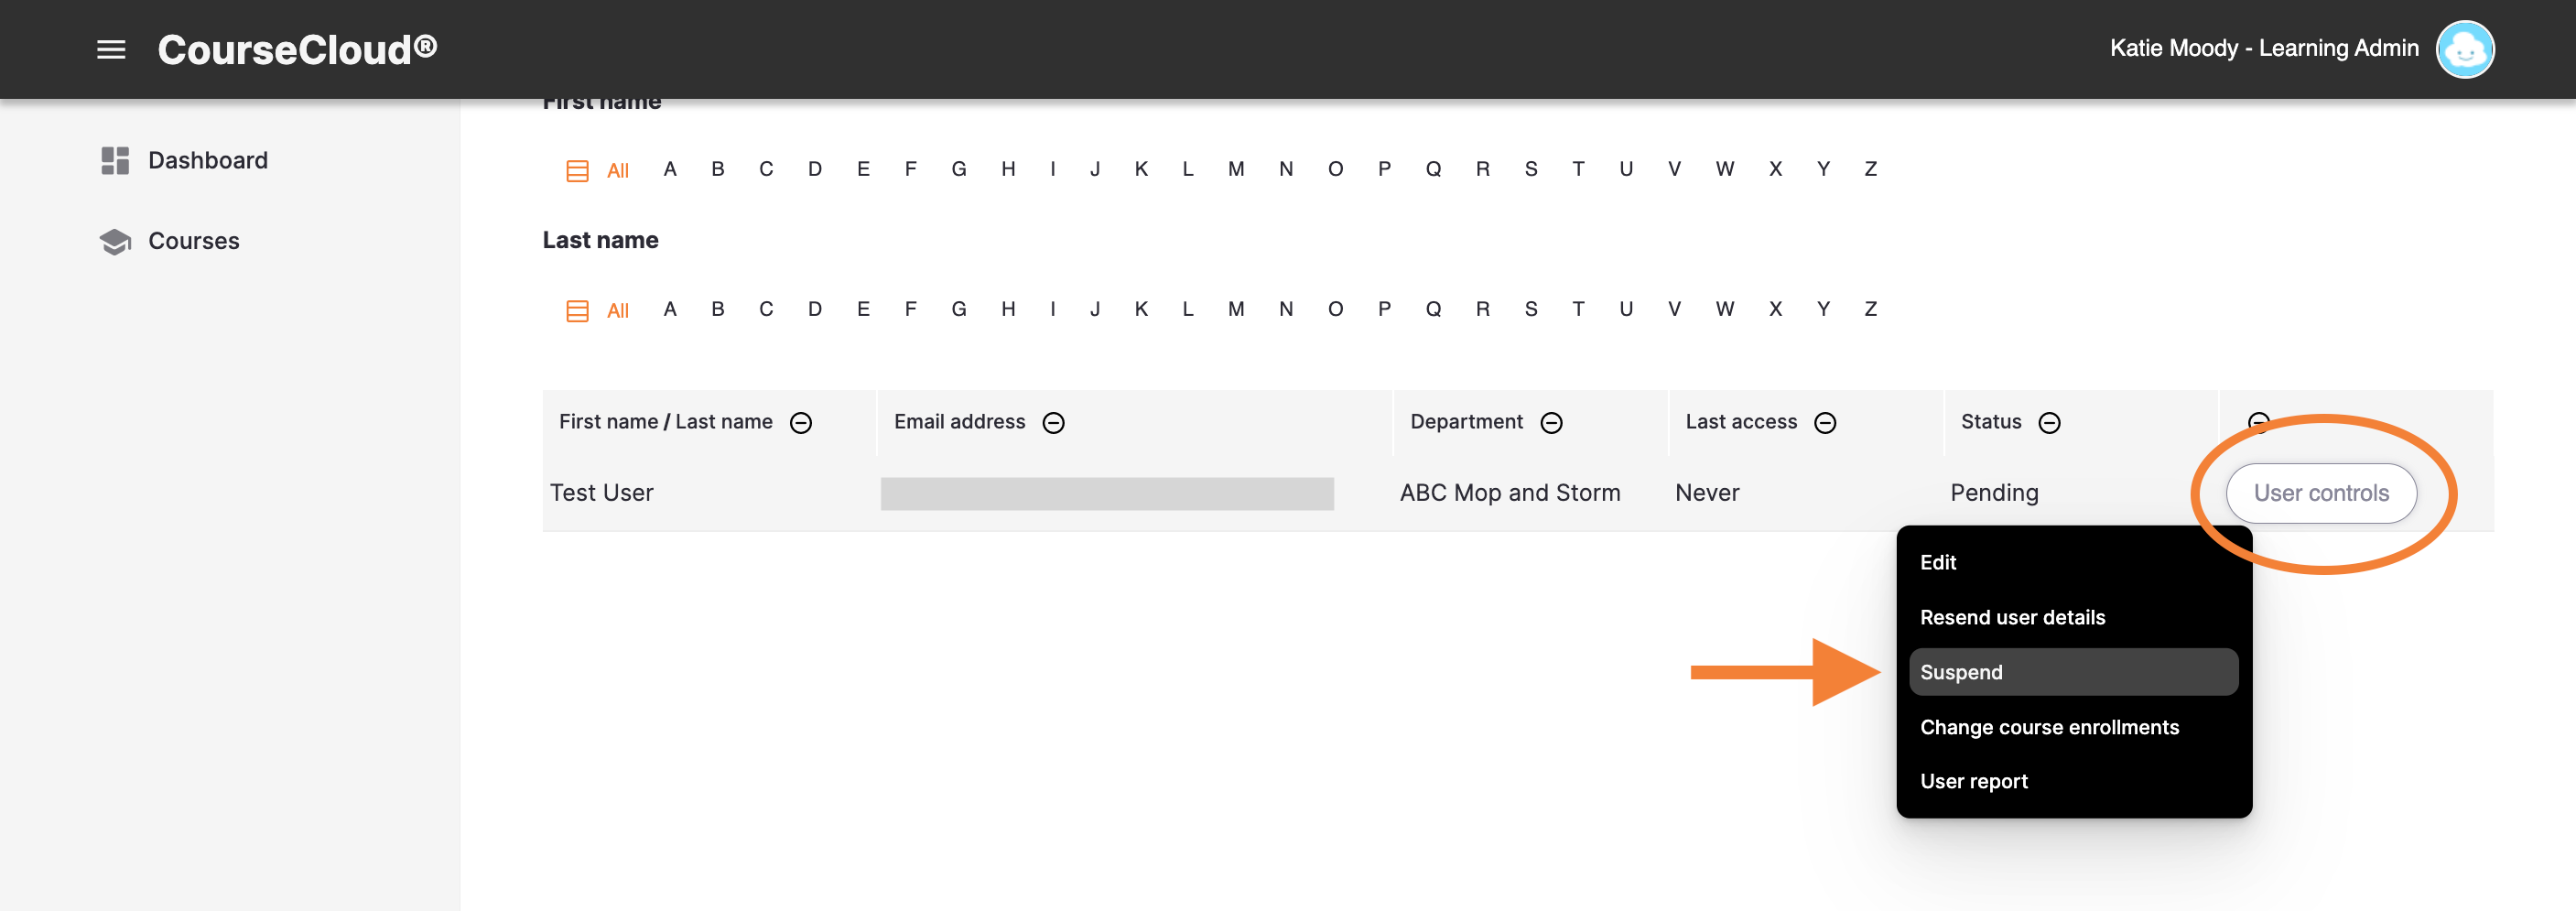Click Change course enrollments
This screenshot has height=911, width=2576.
(x=2050, y=727)
